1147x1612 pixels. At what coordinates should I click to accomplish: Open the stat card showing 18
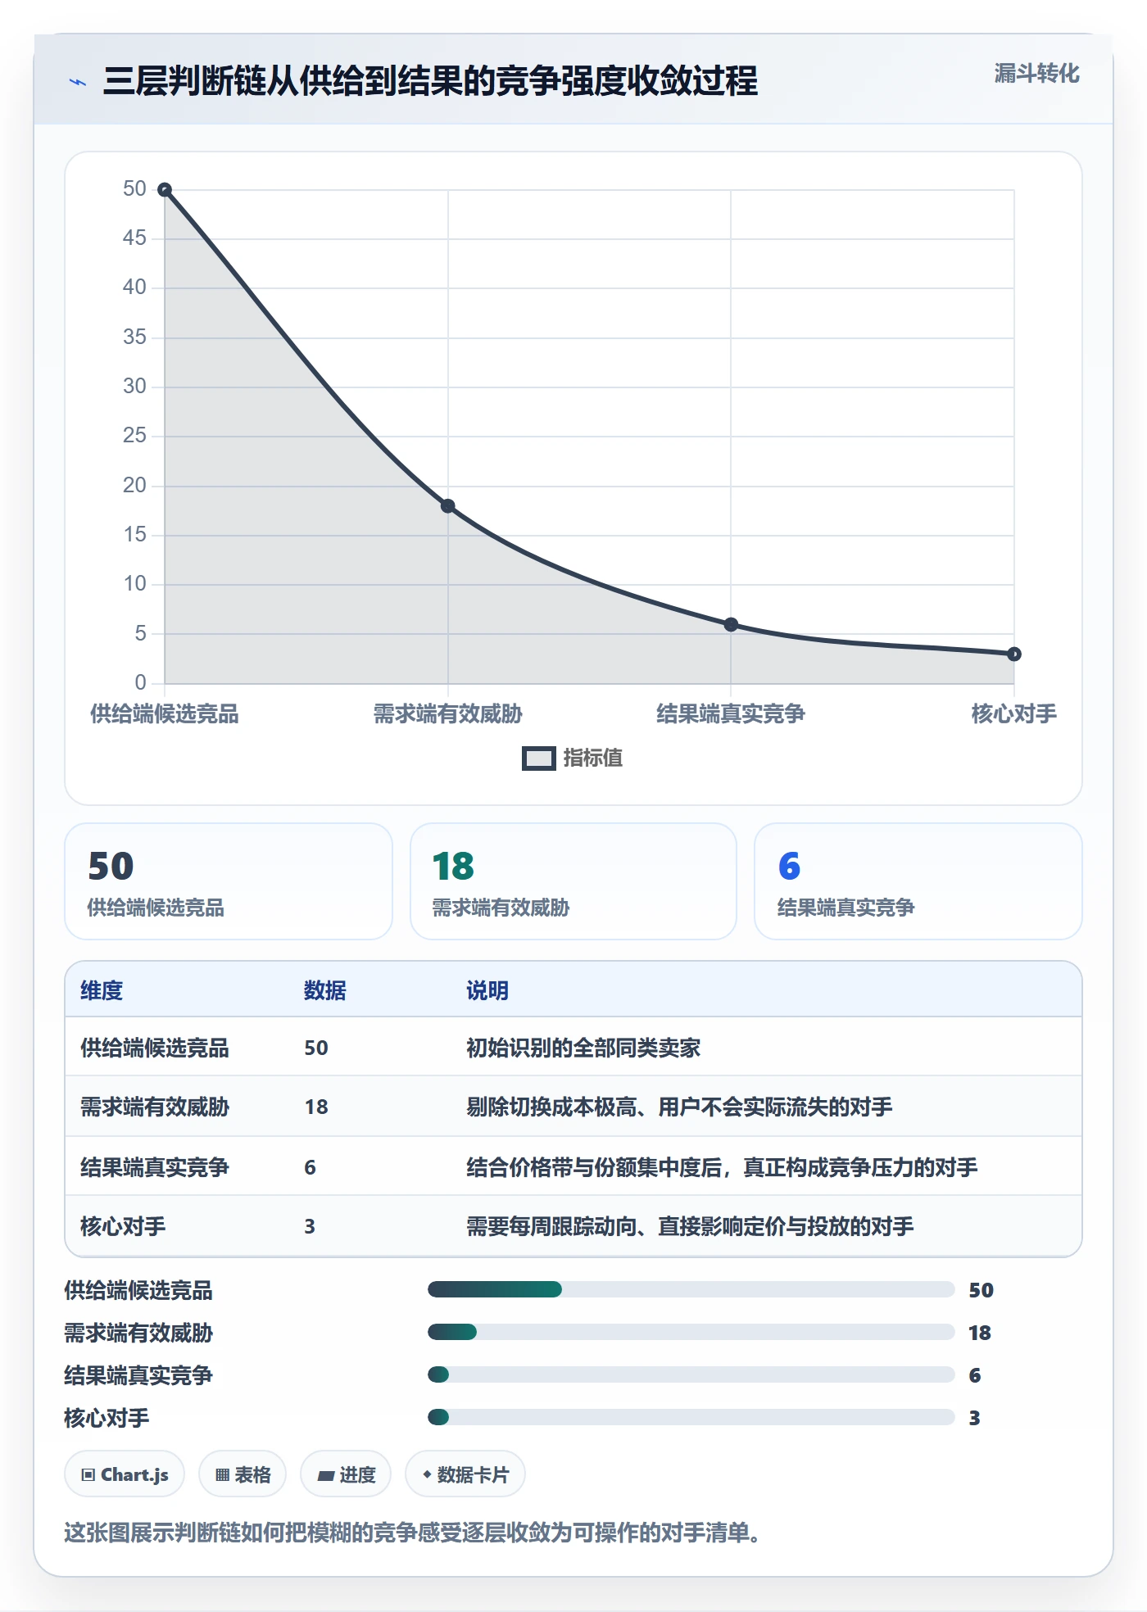click(x=573, y=881)
